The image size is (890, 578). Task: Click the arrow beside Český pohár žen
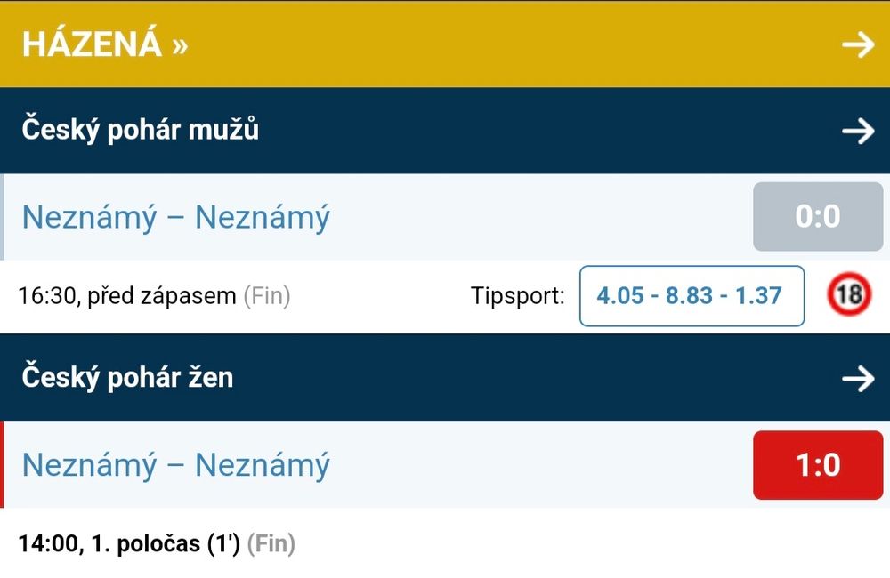858,379
